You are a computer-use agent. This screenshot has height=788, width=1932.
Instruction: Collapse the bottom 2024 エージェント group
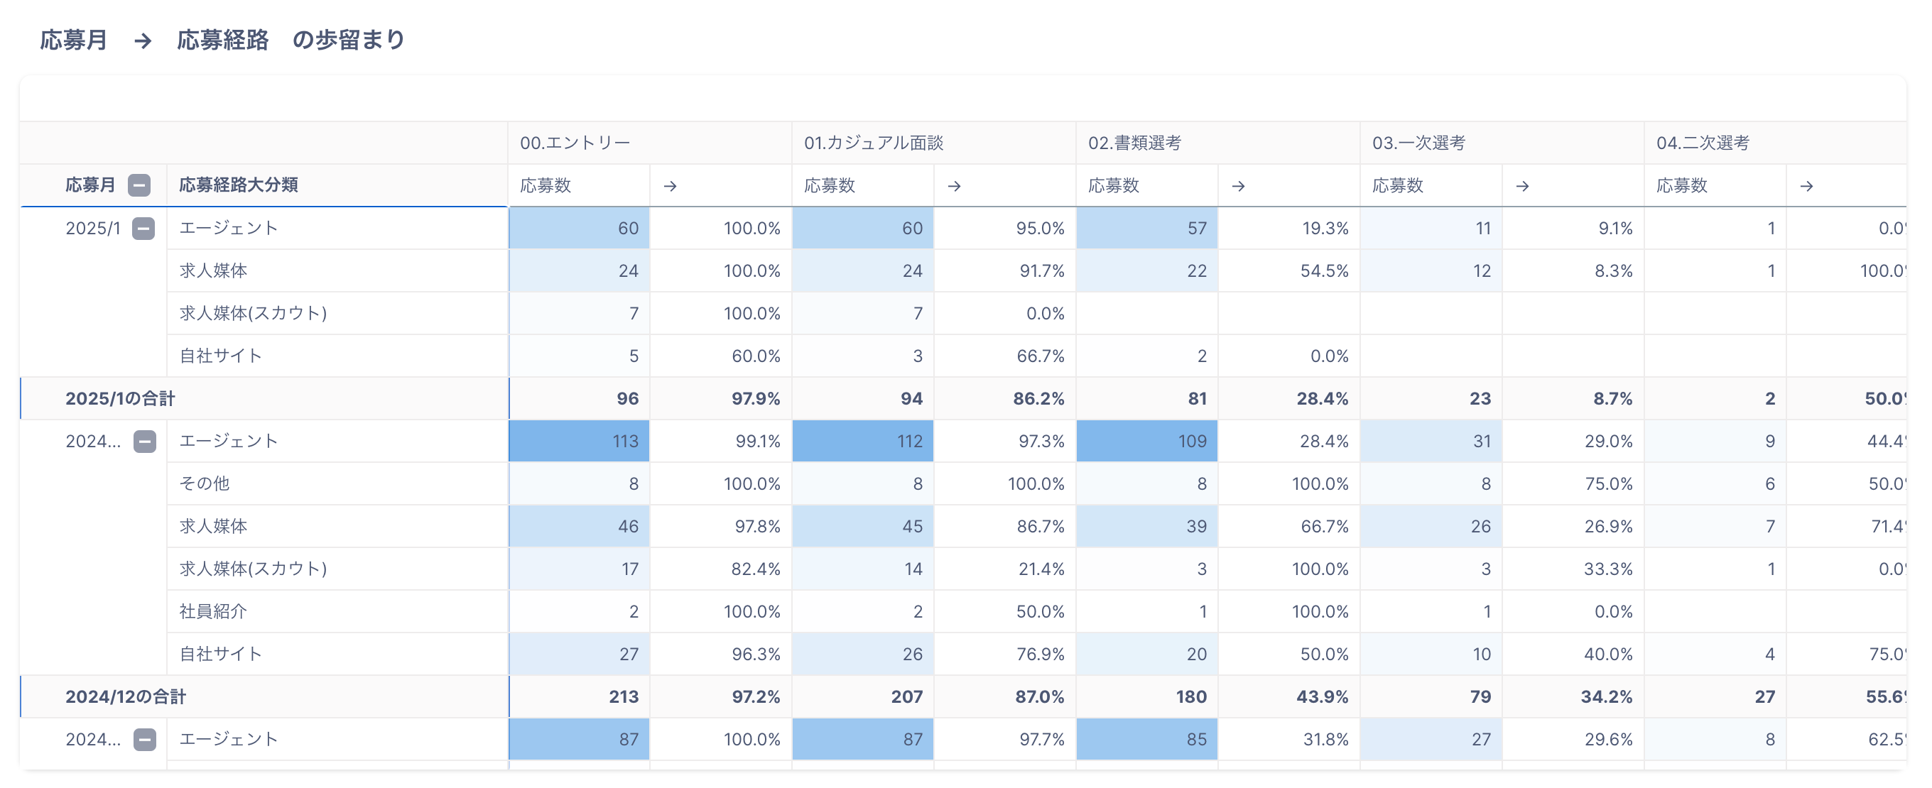[145, 739]
